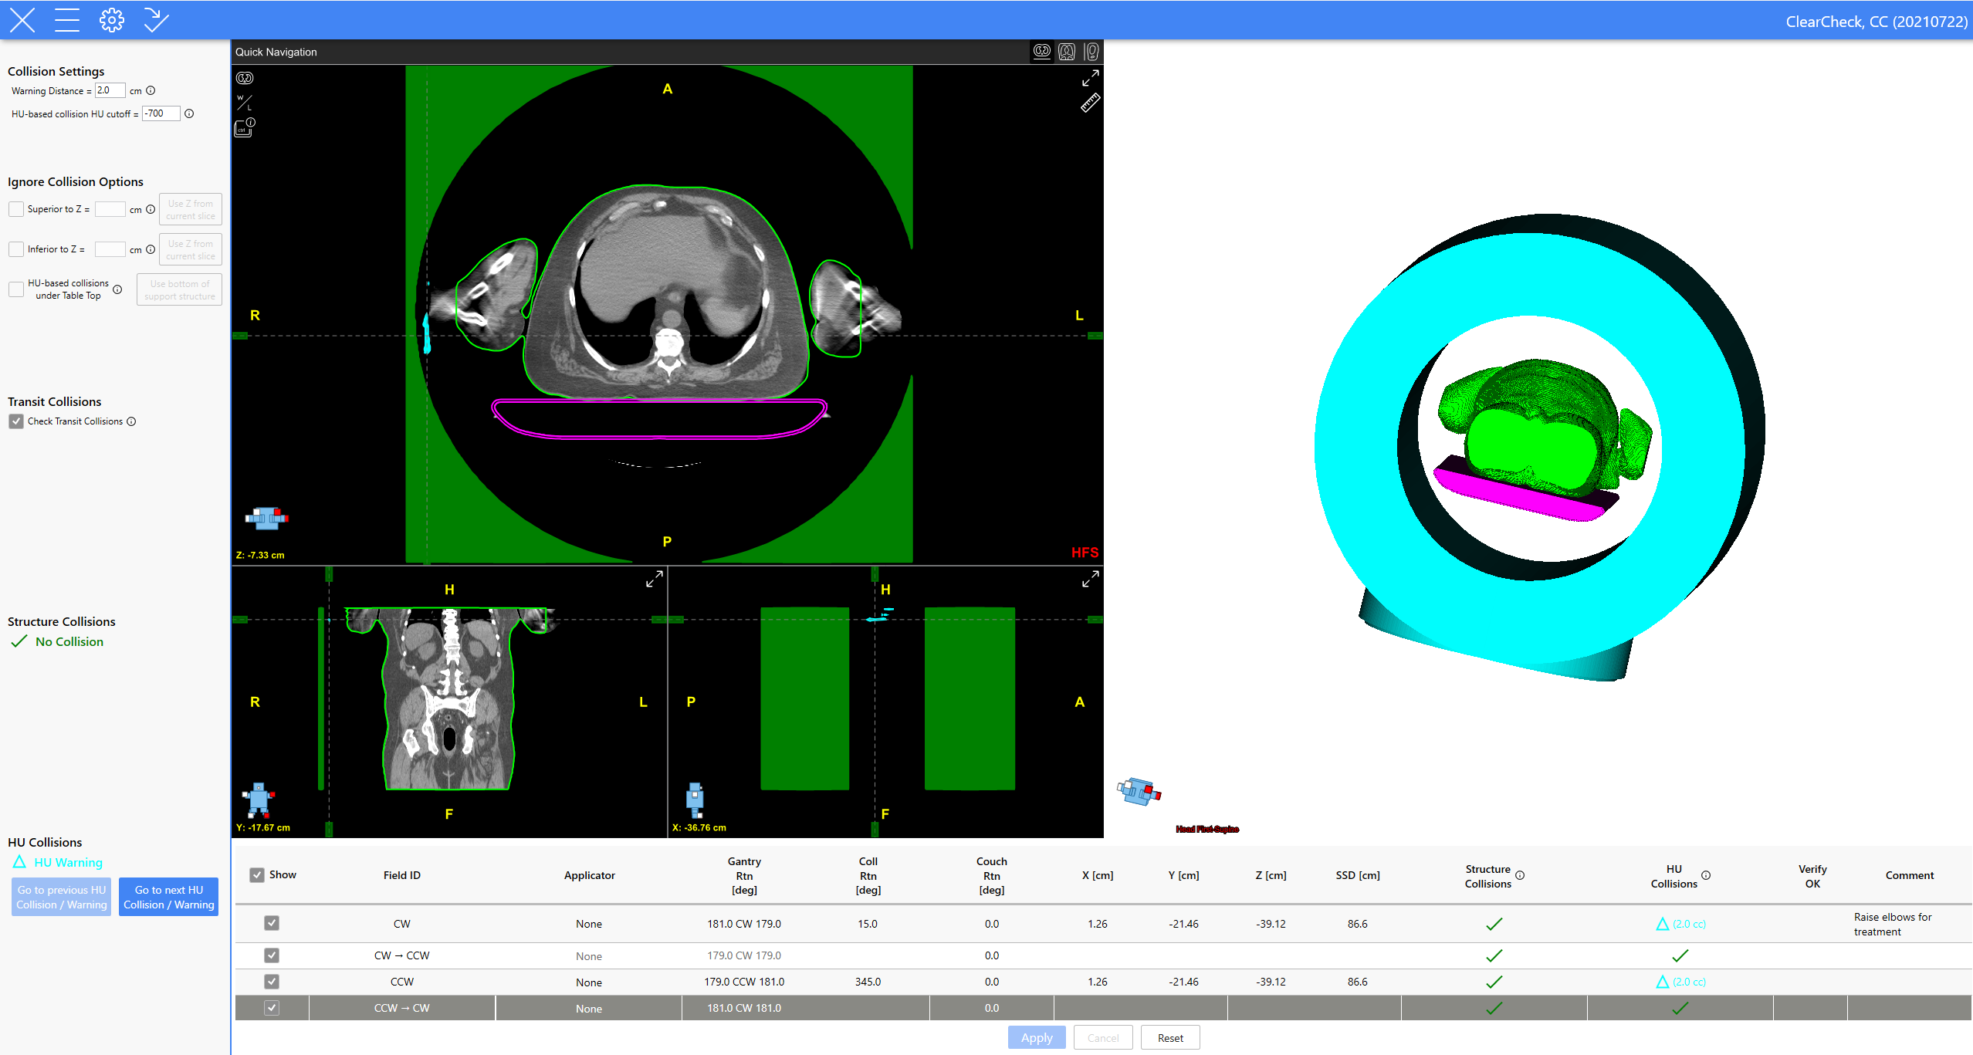Click the info icon beside the HU Collisions header
1973x1055 pixels.
pos(1706,875)
